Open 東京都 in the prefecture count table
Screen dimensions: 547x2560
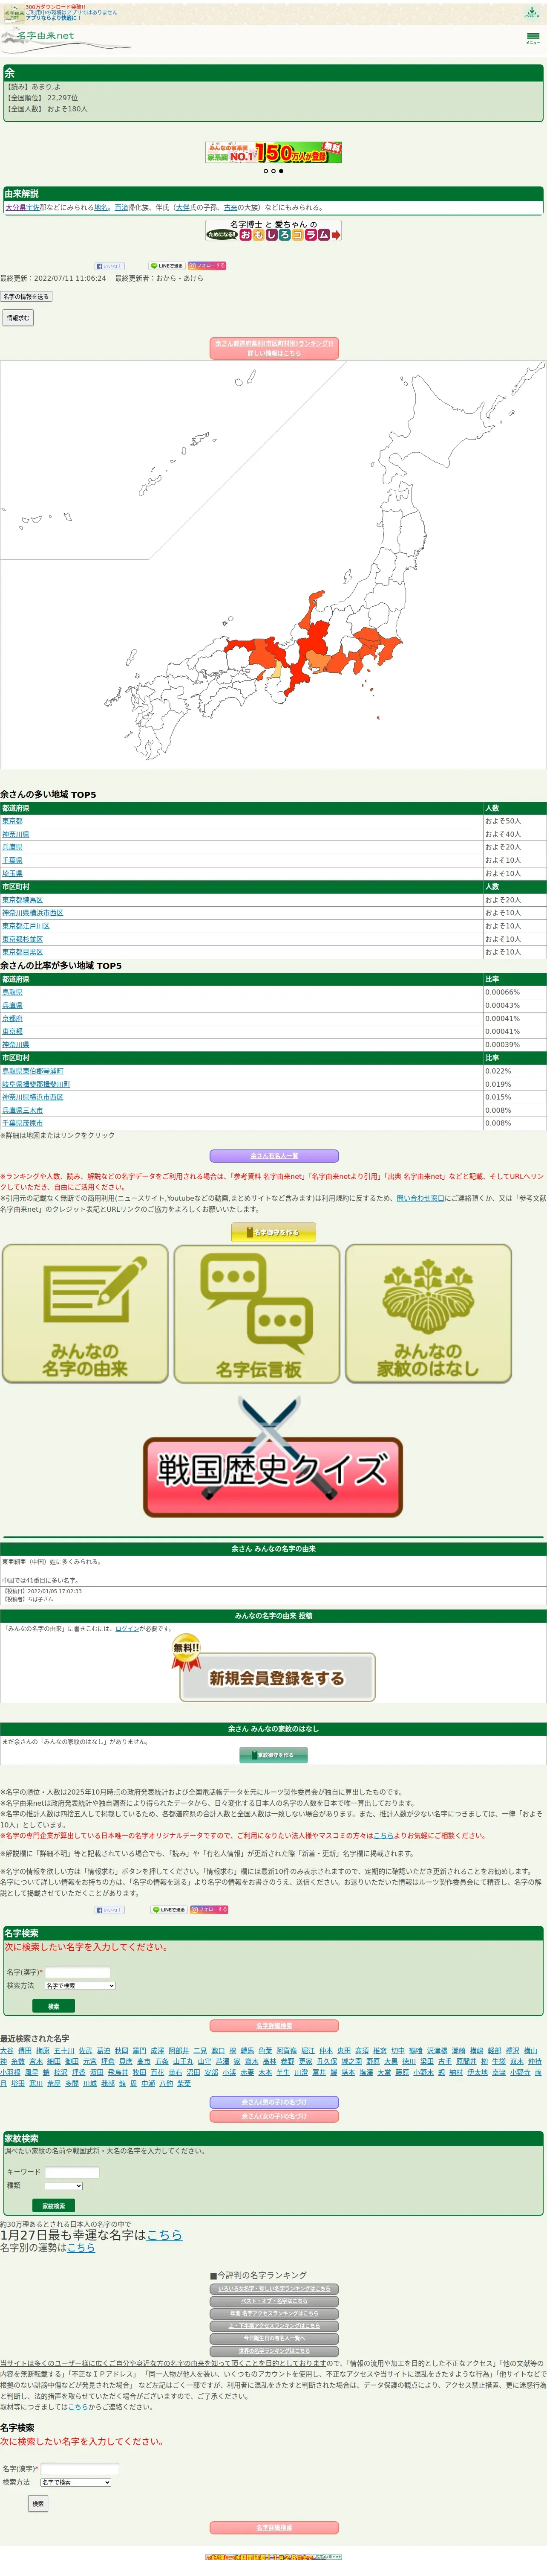pos(12,821)
